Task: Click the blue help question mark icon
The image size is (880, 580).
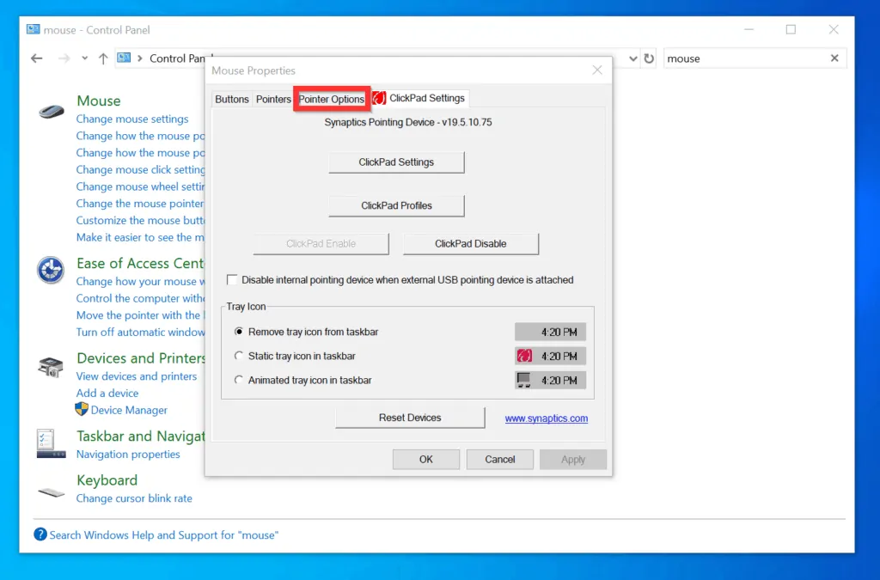Action: click(40, 534)
